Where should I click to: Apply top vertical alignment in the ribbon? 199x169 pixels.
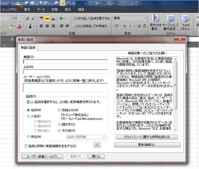[x=41, y=18]
